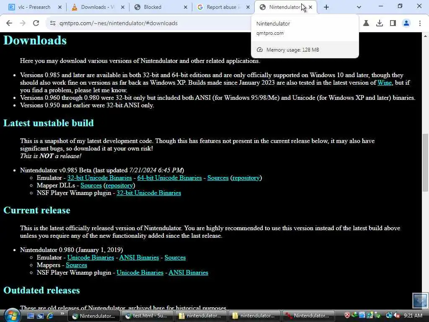
Task: Toggle the Chrome side panel
Action: pos(393,23)
